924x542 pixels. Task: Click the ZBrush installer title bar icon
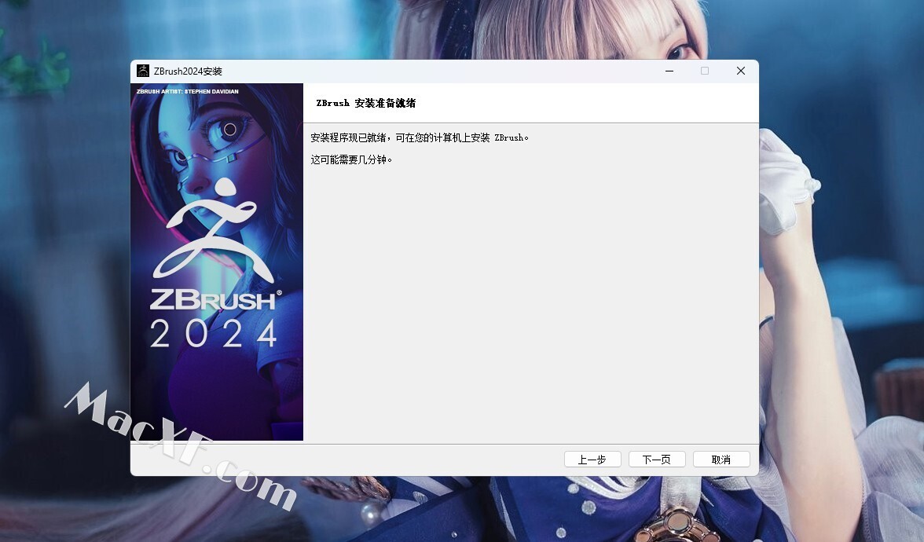point(143,71)
